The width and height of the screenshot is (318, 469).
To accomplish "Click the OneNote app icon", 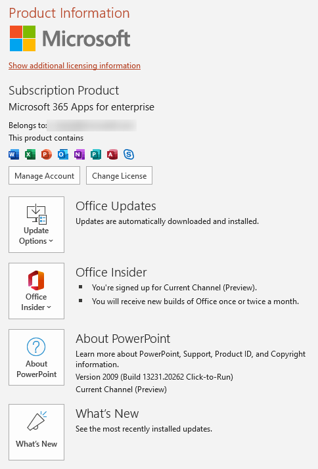I will tap(79, 154).
